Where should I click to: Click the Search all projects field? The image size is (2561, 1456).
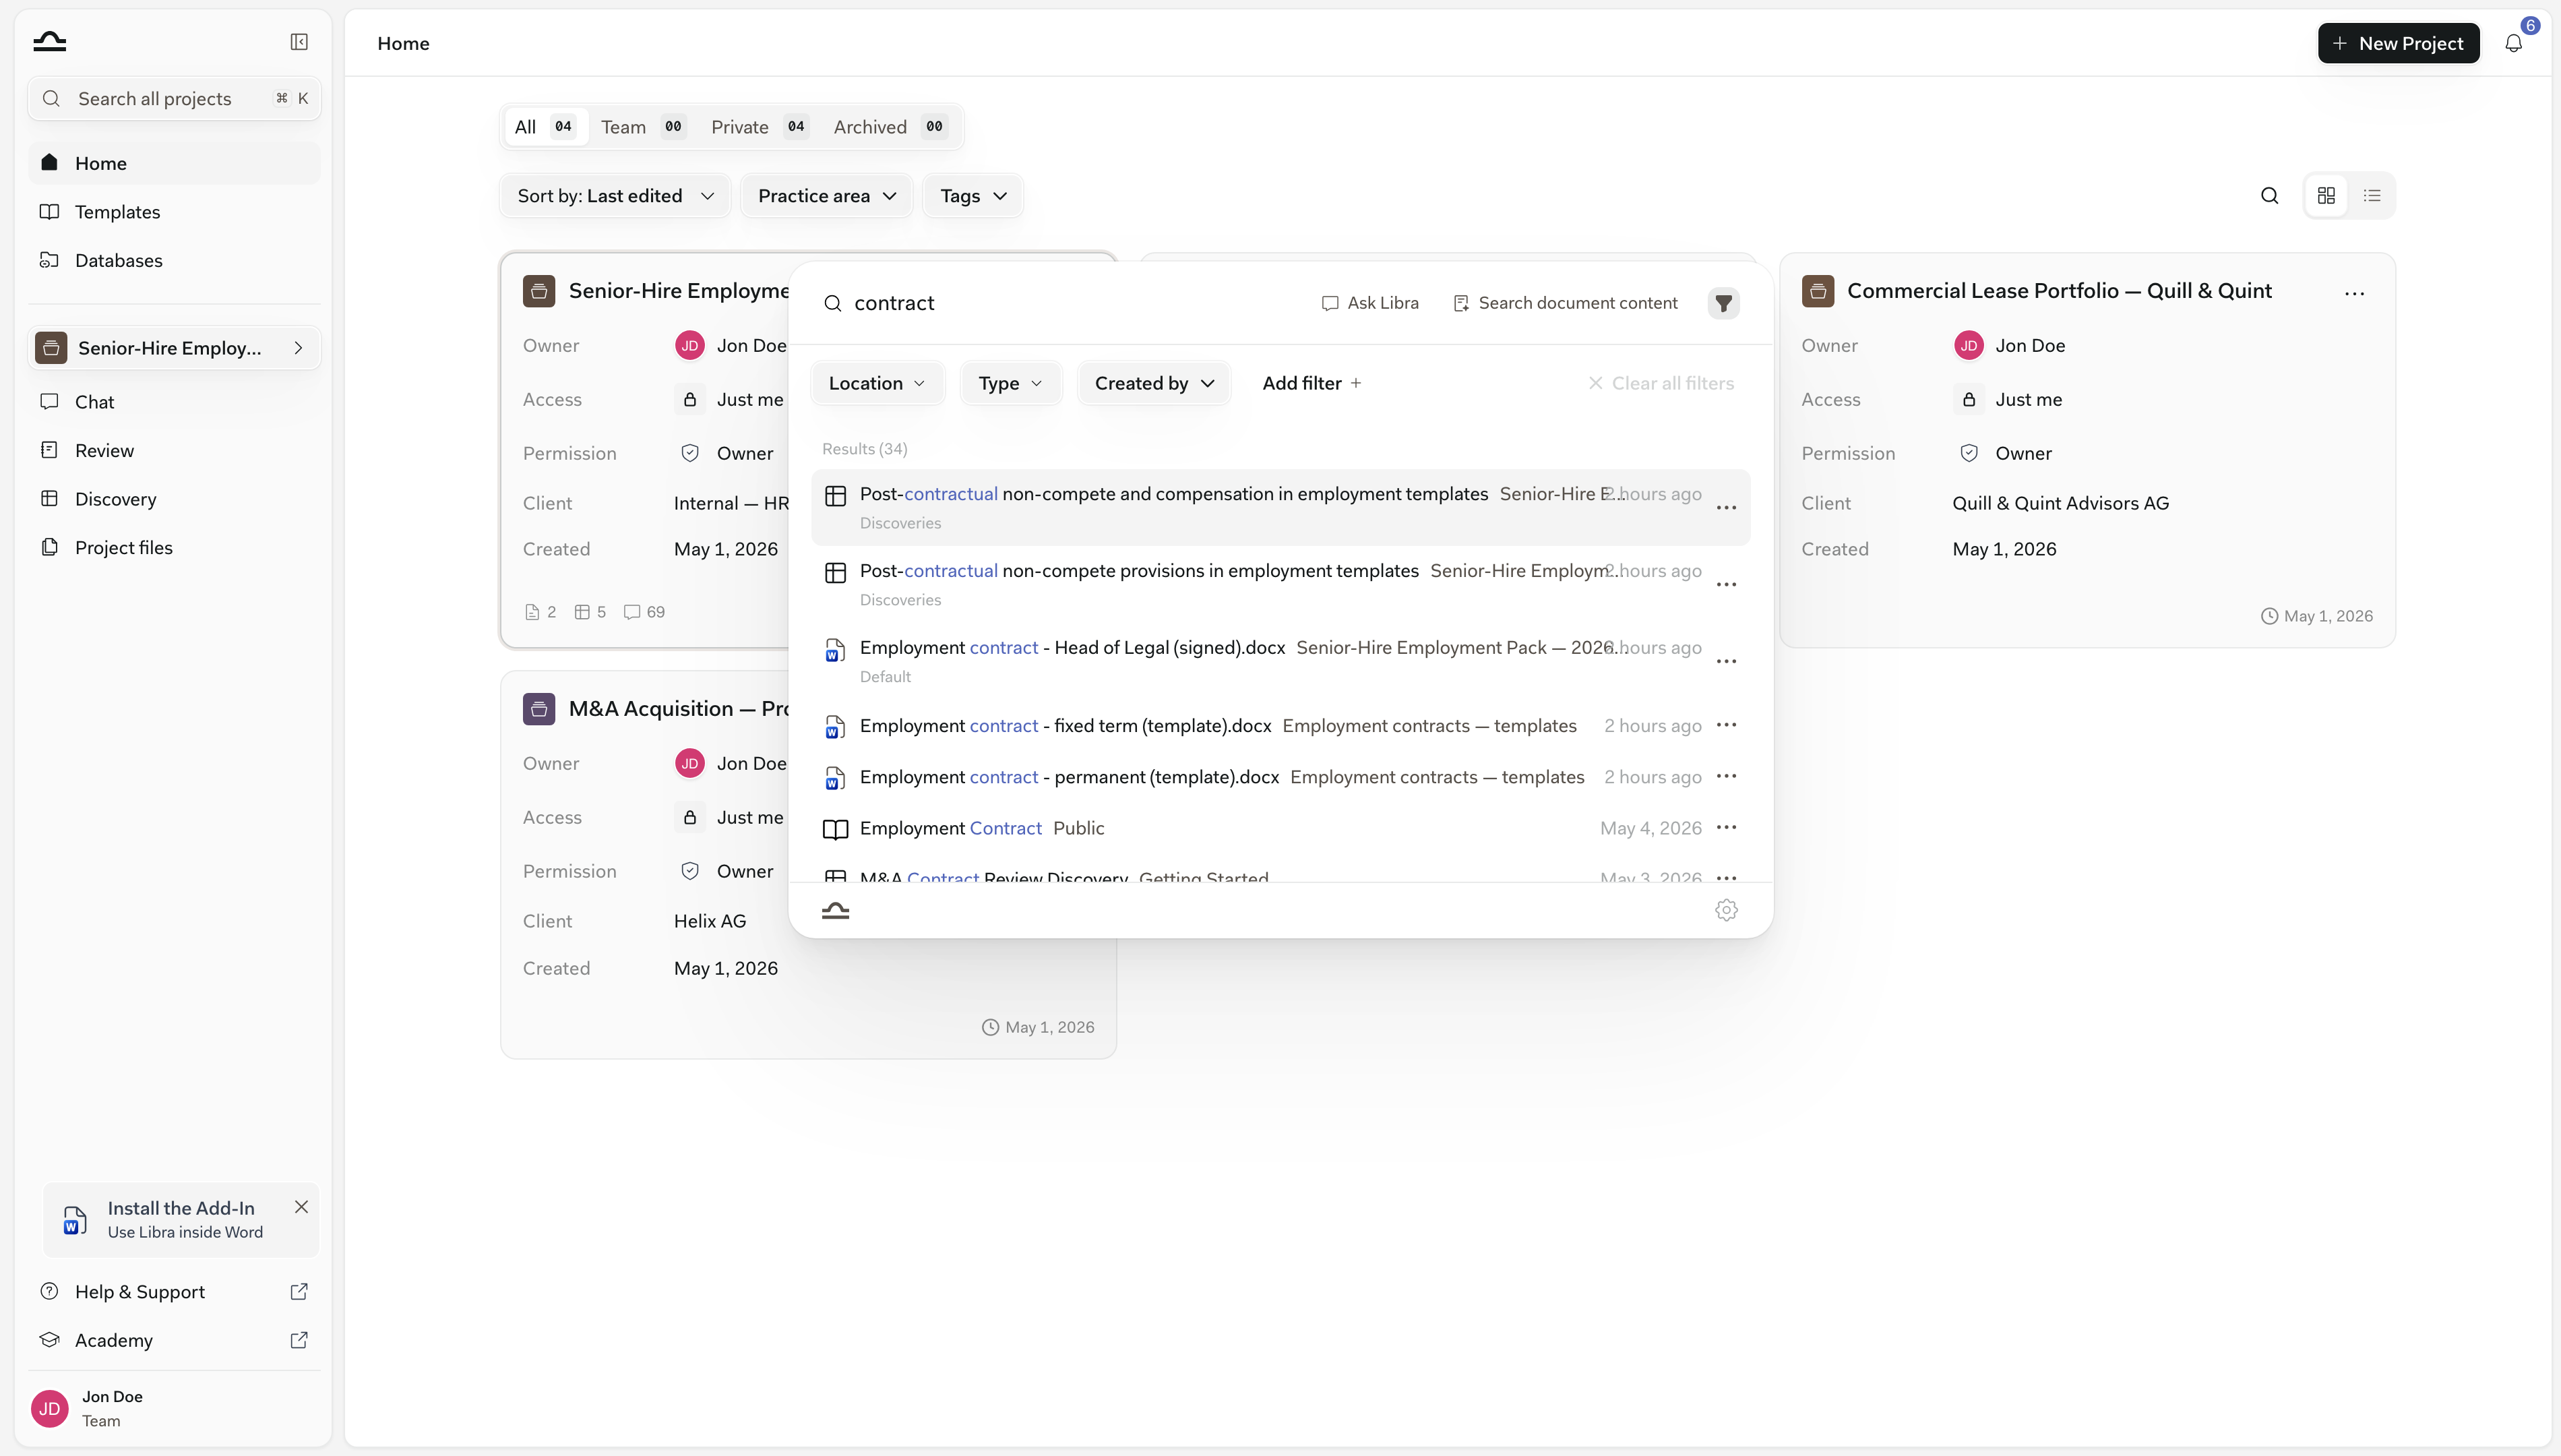click(174, 99)
